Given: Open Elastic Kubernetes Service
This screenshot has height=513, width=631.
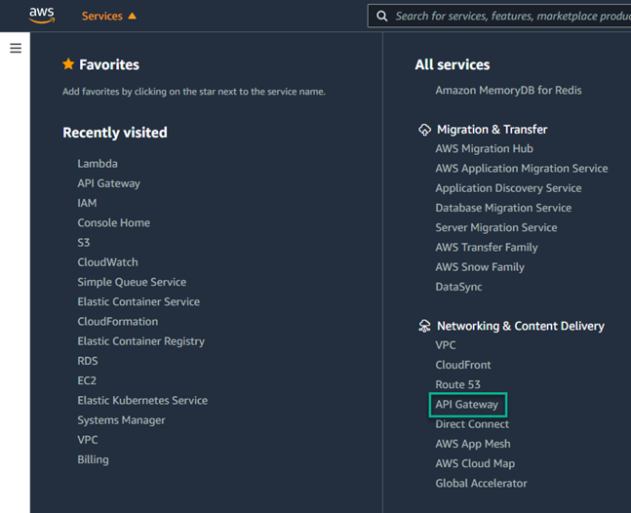Looking at the screenshot, I should coord(142,400).
